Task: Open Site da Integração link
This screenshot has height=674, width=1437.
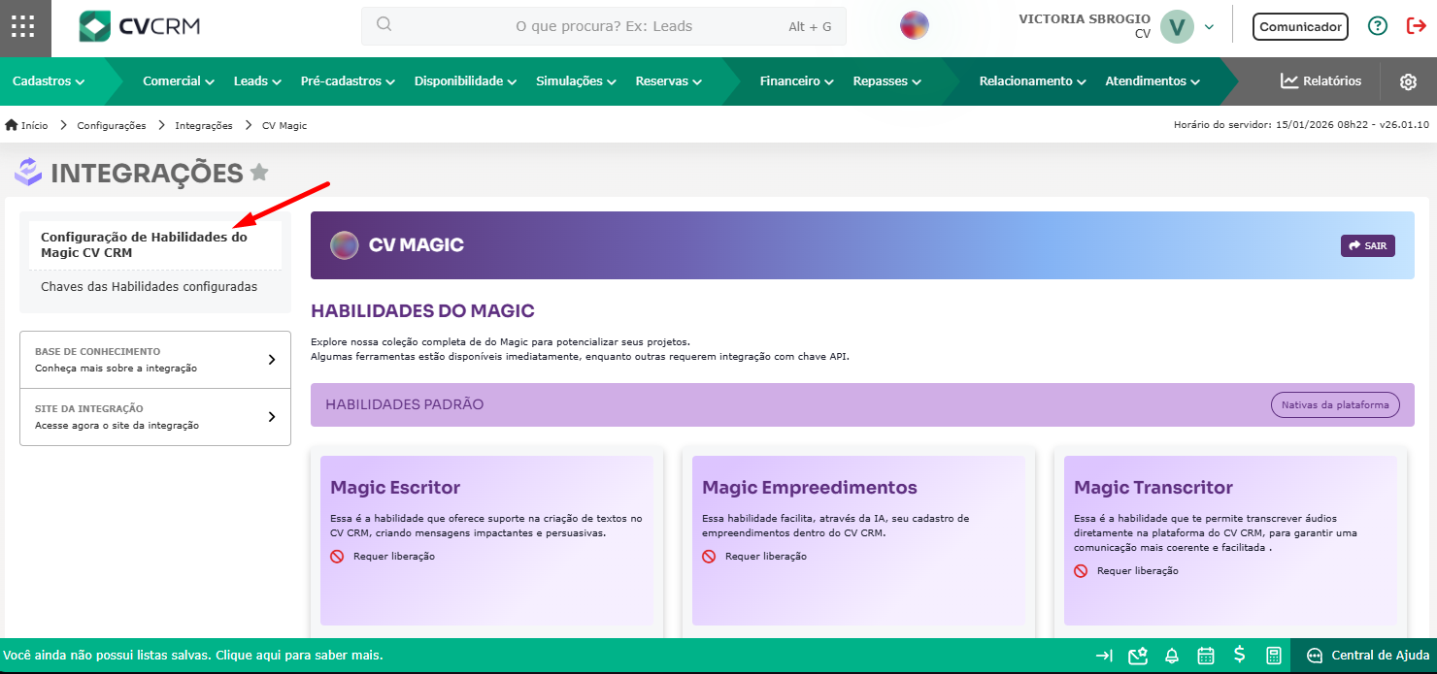Action: (x=155, y=417)
